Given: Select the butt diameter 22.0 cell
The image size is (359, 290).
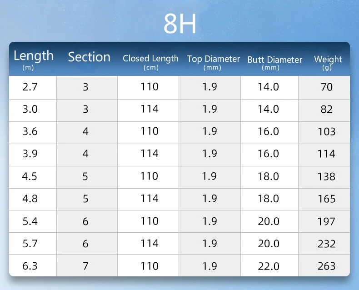Looking at the screenshot, I should click(x=268, y=266).
